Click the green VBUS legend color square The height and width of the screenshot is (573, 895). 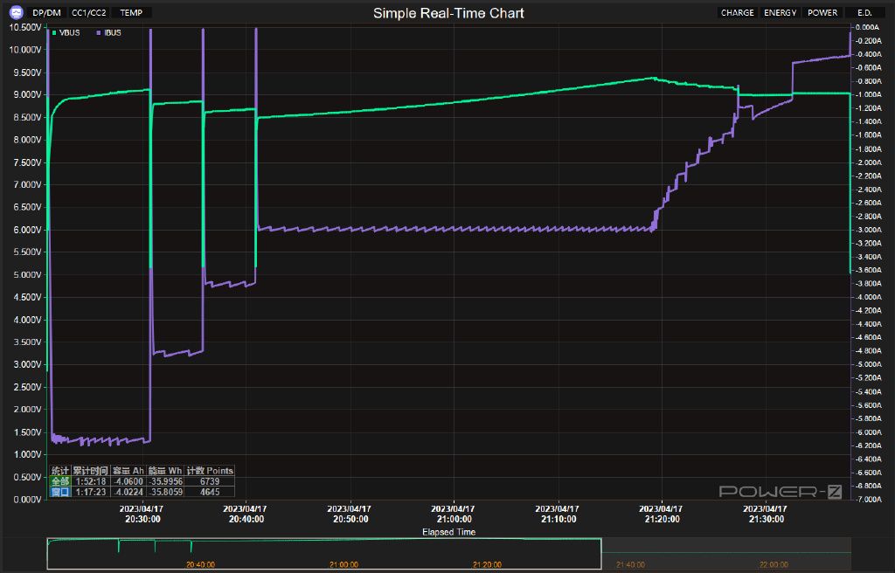tap(54, 33)
